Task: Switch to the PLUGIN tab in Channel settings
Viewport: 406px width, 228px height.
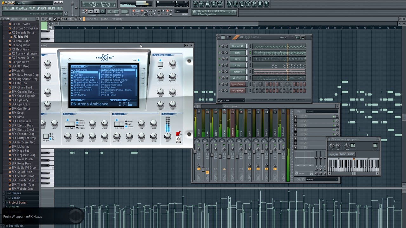Action: [333, 155]
